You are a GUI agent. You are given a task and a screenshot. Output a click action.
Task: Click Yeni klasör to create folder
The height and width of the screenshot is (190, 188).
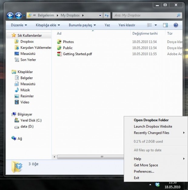point(127,25)
